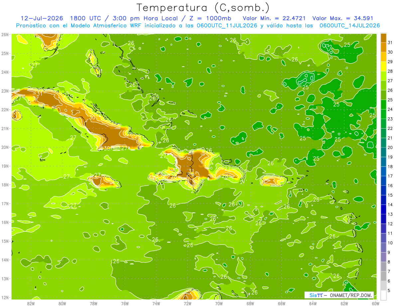Pick the legend color band between 28 and 29
Image resolution: width=399 pixels, height=308 pixels.
pyautogui.click(x=383, y=66)
